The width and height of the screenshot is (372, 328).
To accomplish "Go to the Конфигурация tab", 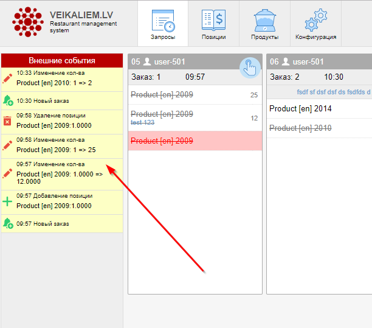I will (315, 24).
